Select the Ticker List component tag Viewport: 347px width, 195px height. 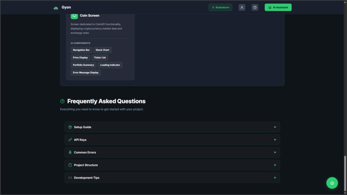tap(100, 58)
